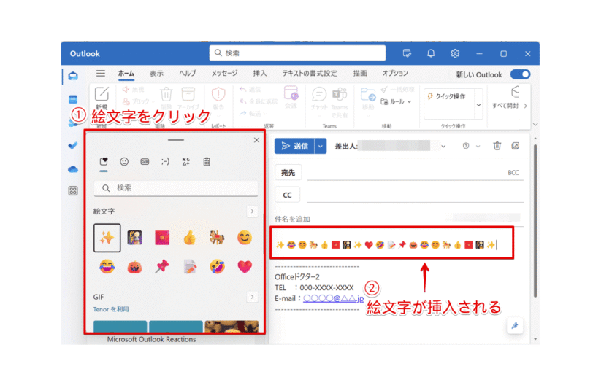Expand the GIF section arrow
593x377 pixels.
252,297
